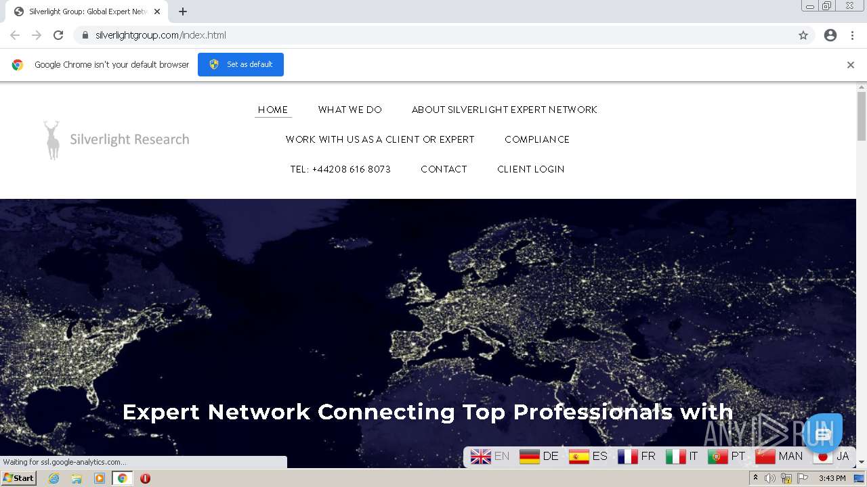Viewport: 867px width, 487px height.
Task: Switch language to Portuguese (PT flag)
Action: click(x=727, y=457)
